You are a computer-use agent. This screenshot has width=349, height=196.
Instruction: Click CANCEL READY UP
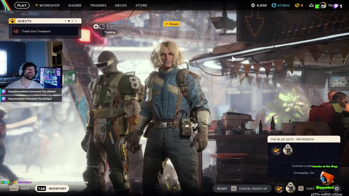click(x=253, y=189)
